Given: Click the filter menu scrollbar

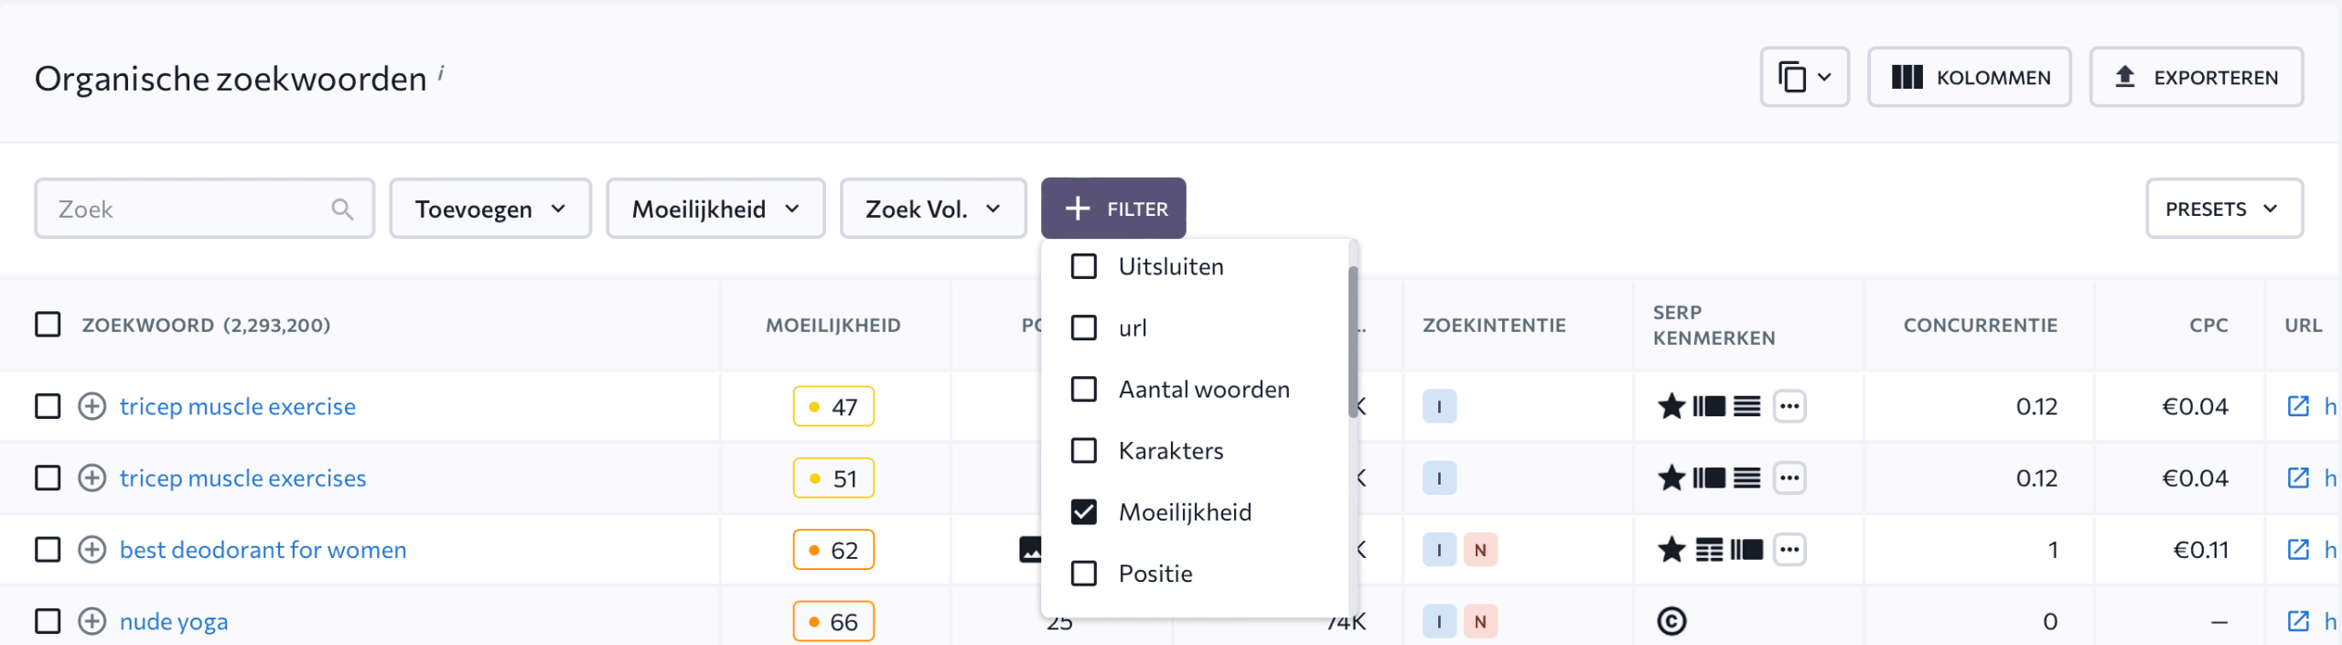Looking at the screenshot, I should coord(1352,343).
